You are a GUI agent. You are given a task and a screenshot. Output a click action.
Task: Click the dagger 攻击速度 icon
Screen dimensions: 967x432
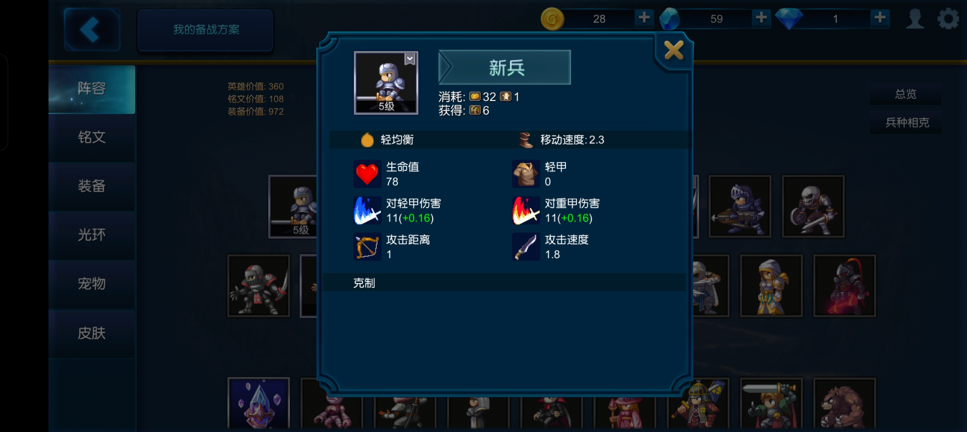coord(526,246)
